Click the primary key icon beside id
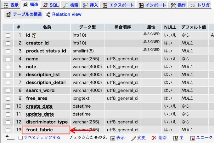Image resolution: width=214 pixels, height=143 pixels. point(34,36)
